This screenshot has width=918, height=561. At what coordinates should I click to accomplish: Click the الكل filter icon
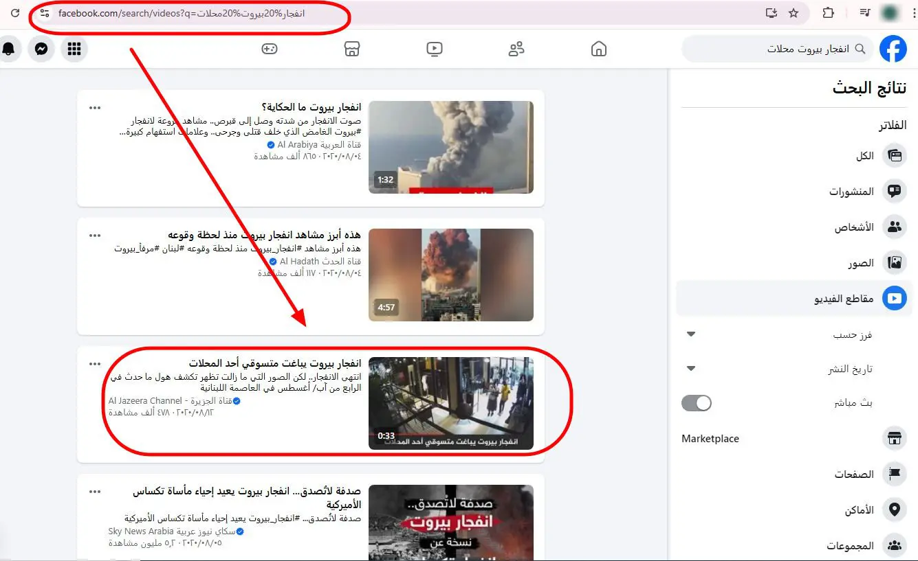(895, 155)
